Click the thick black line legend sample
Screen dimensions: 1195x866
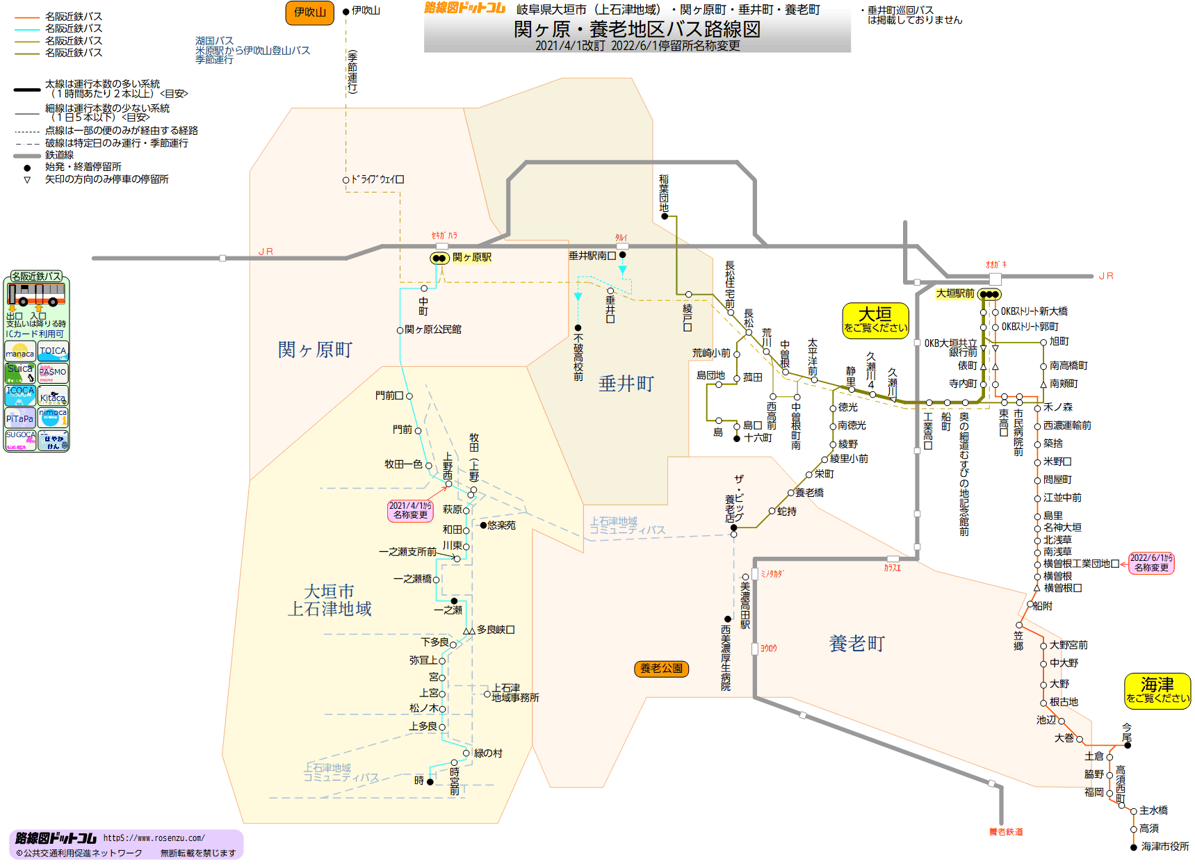(27, 90)
